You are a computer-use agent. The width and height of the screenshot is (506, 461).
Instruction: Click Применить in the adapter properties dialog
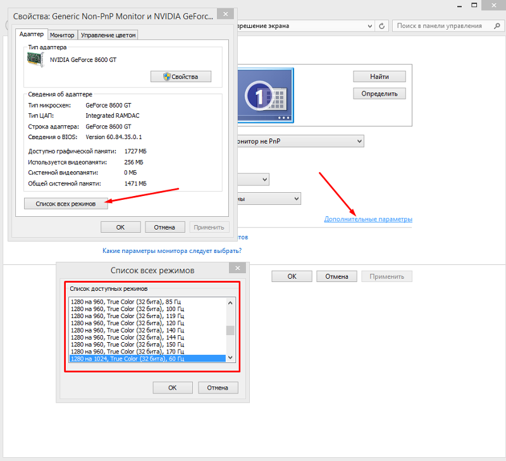(x=209, y=227)
